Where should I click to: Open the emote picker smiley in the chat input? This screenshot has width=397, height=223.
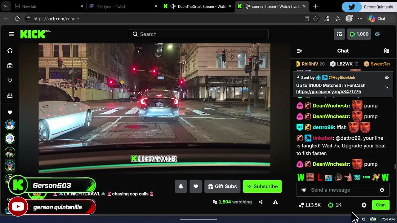tap(382, 190)
